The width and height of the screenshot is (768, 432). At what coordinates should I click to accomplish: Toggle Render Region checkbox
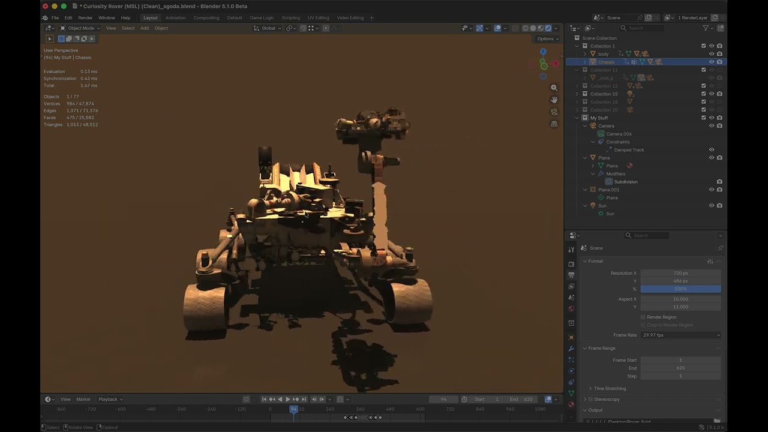[643, 317]
